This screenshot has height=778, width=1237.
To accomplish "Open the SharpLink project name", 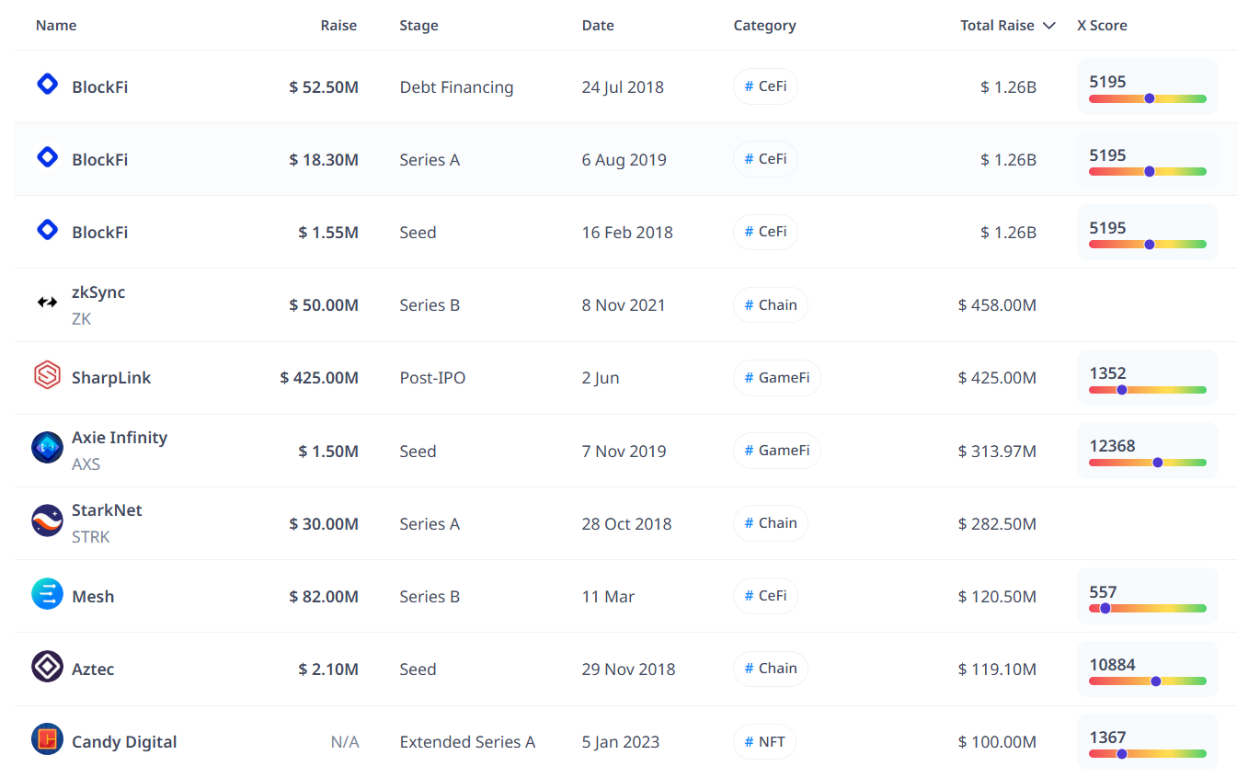I will [x=111, y=378].
